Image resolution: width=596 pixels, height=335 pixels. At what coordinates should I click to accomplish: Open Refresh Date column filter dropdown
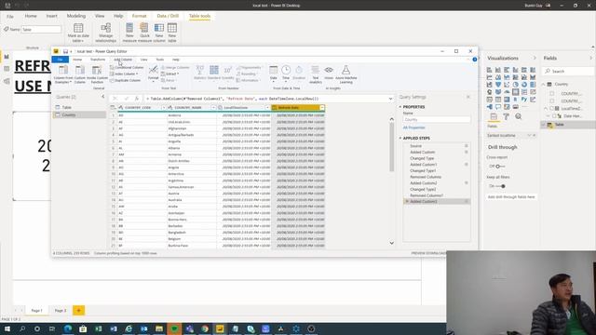pos(322,108)
